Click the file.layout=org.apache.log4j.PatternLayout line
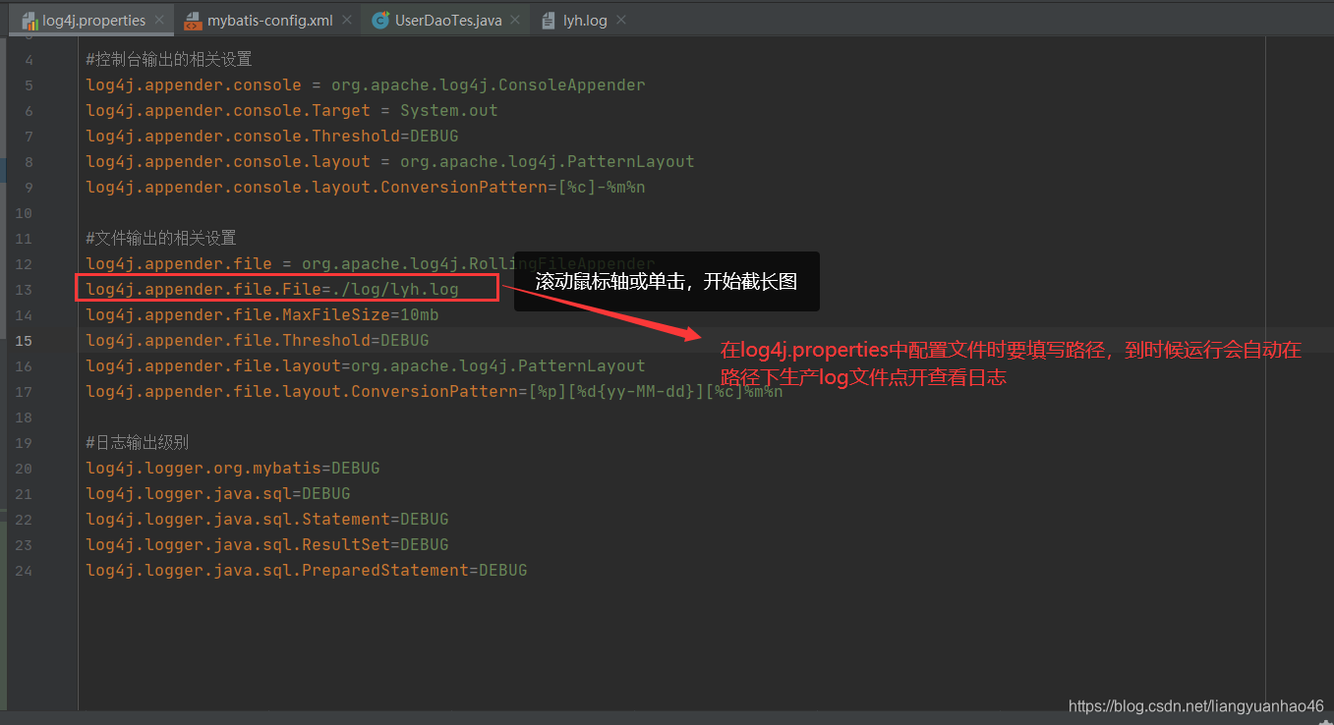The height and width of the screenshot is (725, 1334). tap(366, 366)
